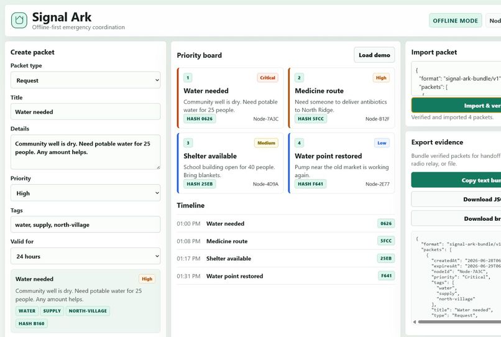The width and height of the screenshot is (501, 337).
Task: Click the 0626 hash tag in Timeline
Action: [x=386, y=223]
